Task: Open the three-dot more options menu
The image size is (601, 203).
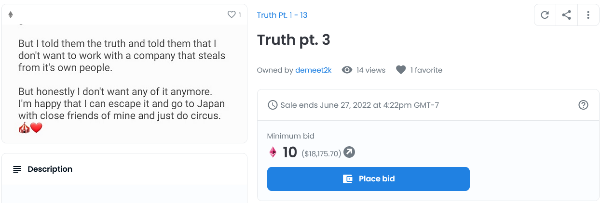Action: (x=588, y=15)
